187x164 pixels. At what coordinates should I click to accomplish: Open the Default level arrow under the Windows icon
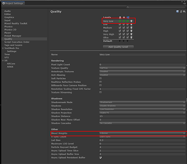tap(127, 41)
